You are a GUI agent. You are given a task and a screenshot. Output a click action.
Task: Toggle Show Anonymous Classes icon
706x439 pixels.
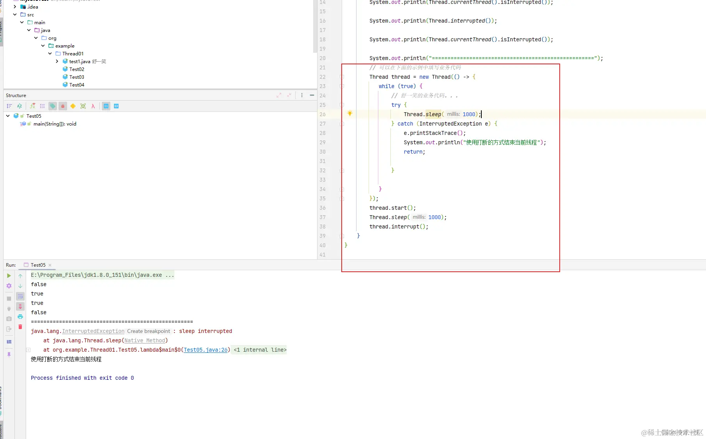click(83, 106)
